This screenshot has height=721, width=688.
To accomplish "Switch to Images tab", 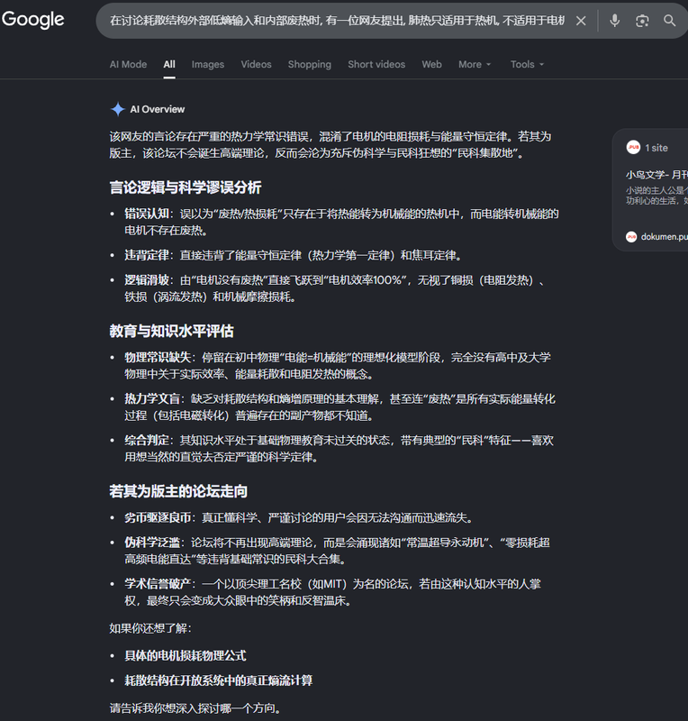I will click(208, 64).
